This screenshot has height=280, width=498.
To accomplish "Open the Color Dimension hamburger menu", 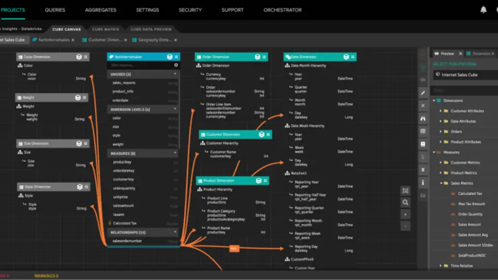I will click(x=86, y=57).
